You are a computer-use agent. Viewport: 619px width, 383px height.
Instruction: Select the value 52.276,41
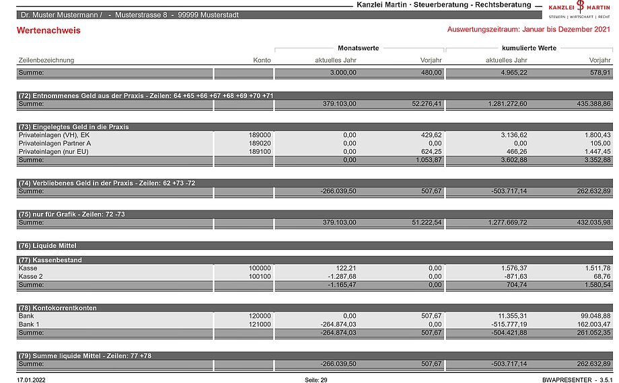(x=427, y=103)
